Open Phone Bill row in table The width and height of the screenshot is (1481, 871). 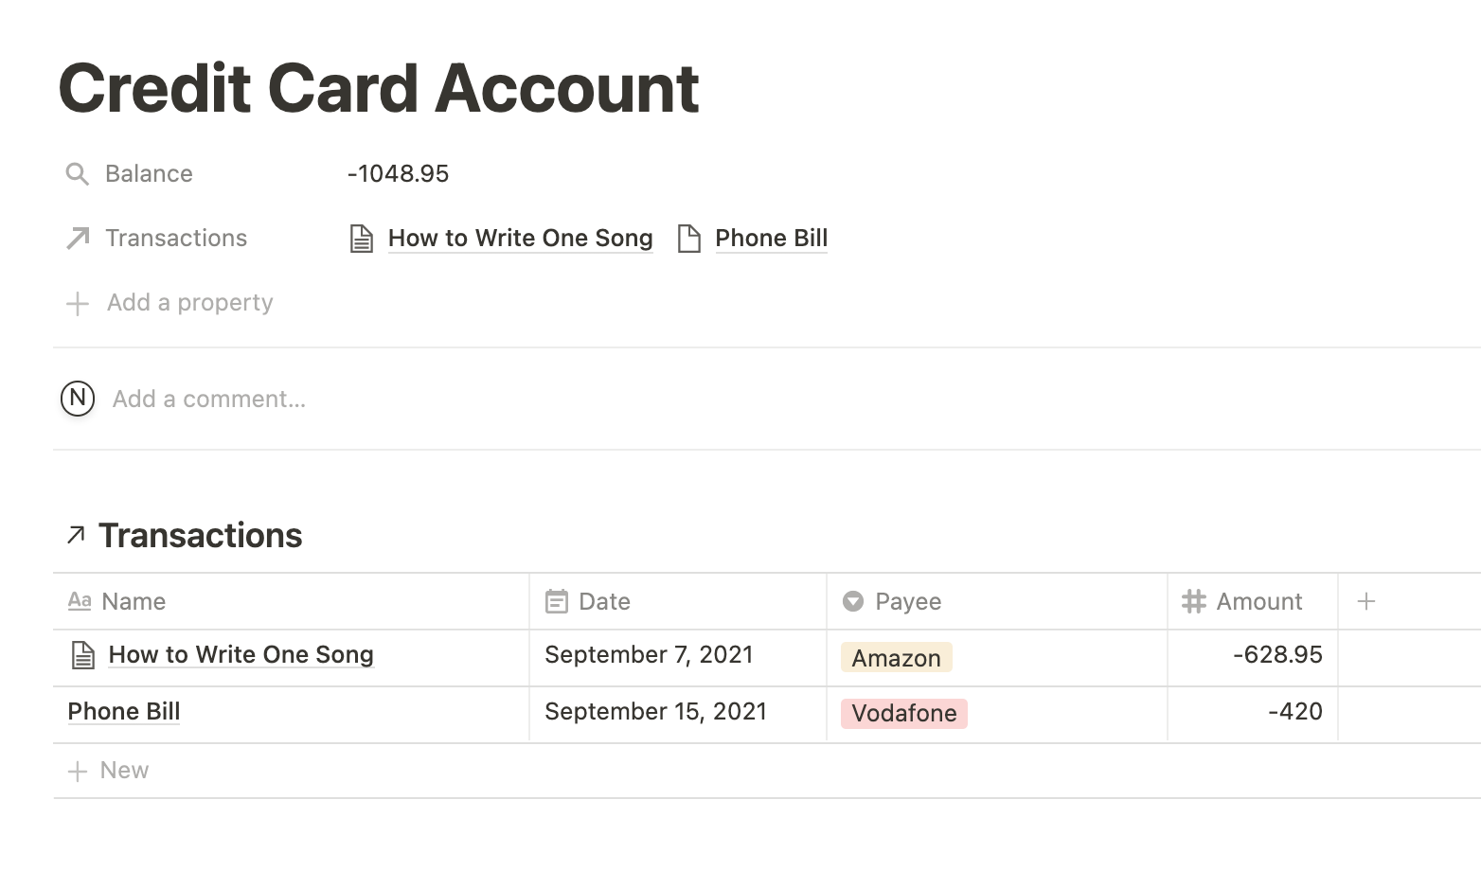124,712
